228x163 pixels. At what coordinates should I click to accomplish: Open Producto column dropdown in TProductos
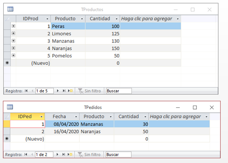point(82,19)
